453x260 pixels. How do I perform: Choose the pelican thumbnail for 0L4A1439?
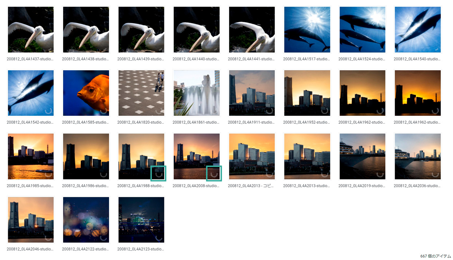pos(141,30)
